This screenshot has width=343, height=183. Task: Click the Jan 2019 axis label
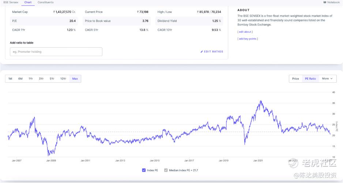(223, 160)
